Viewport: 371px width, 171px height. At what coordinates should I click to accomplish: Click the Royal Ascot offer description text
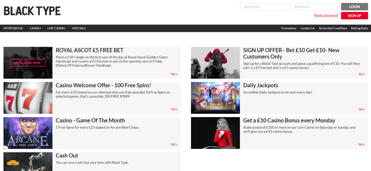[x=112, y=61]
